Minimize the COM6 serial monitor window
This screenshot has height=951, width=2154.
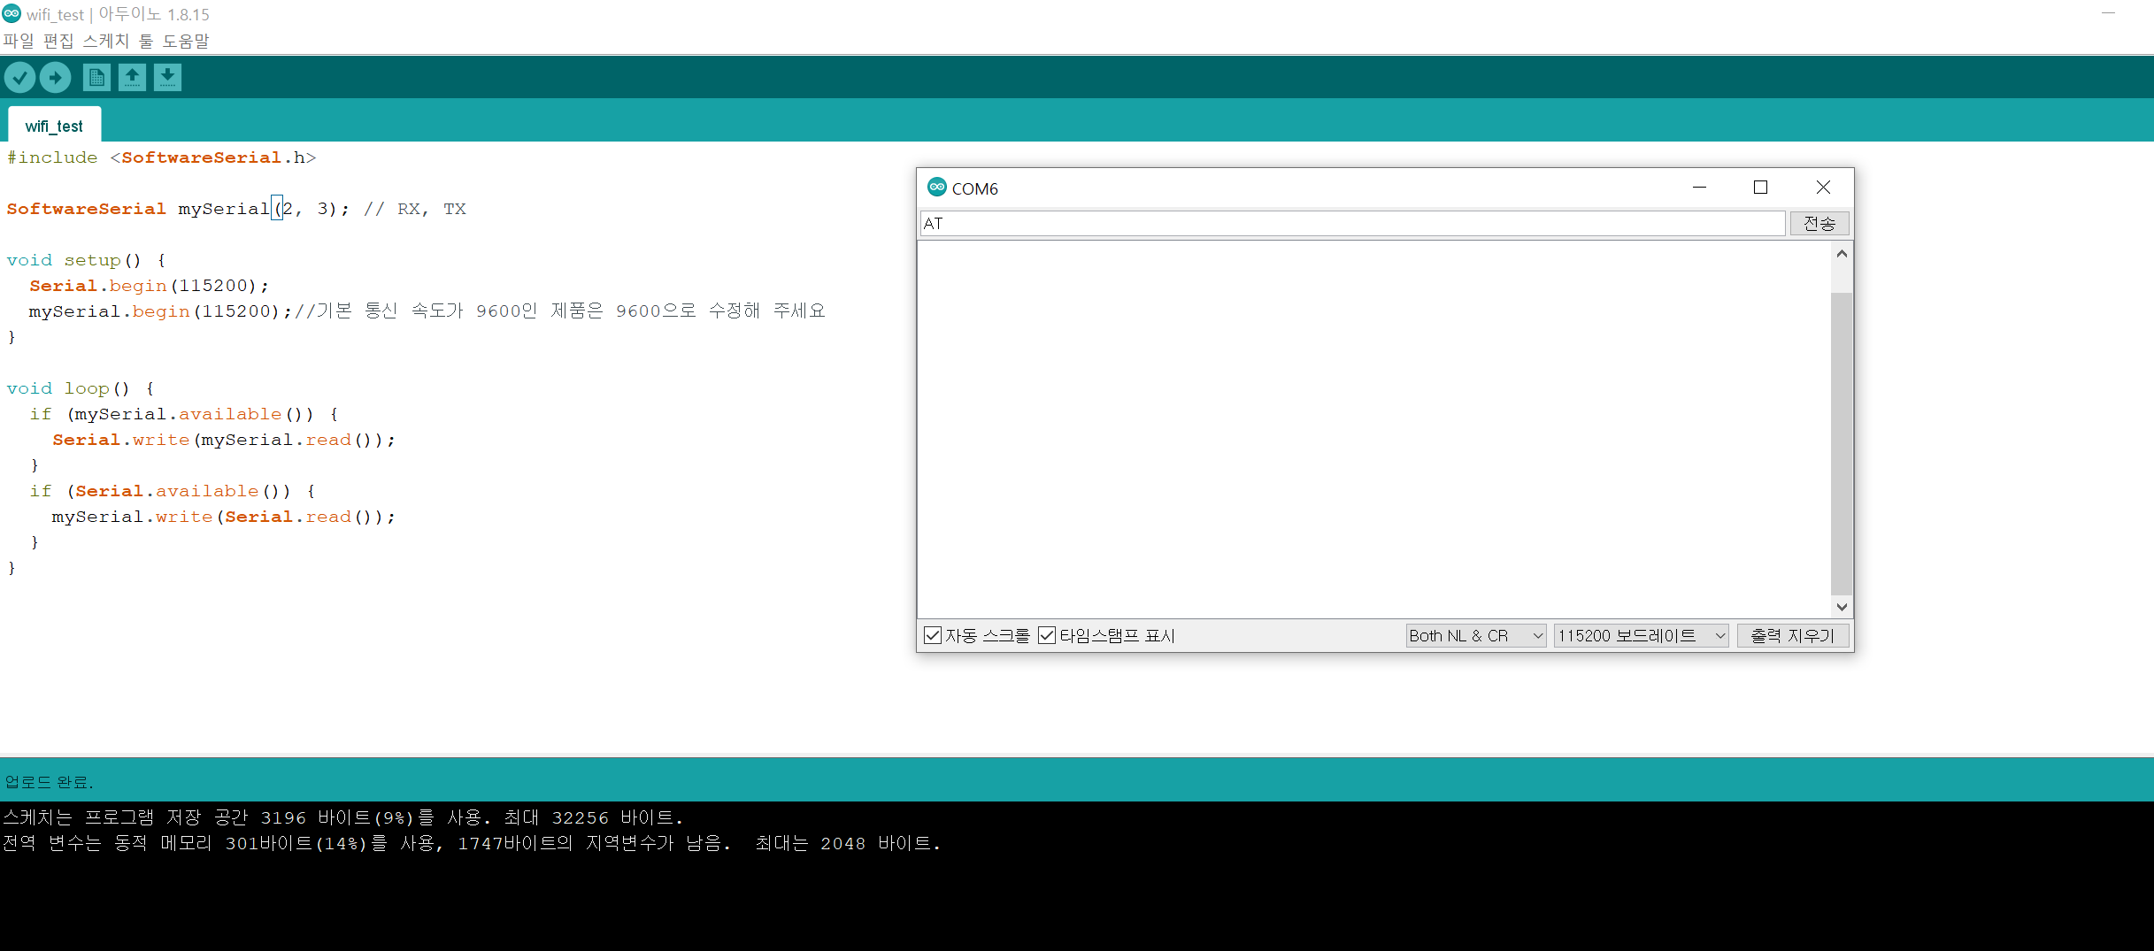(x=1699, y=187)
